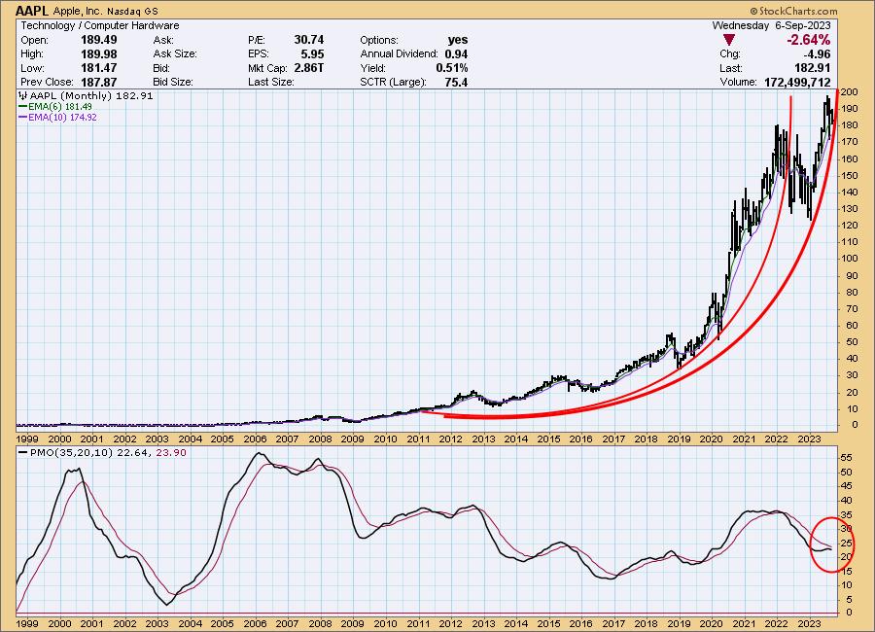The image size is (875, 632).
Task: Click the 35 label on the PMO axis
Action: 846,514
